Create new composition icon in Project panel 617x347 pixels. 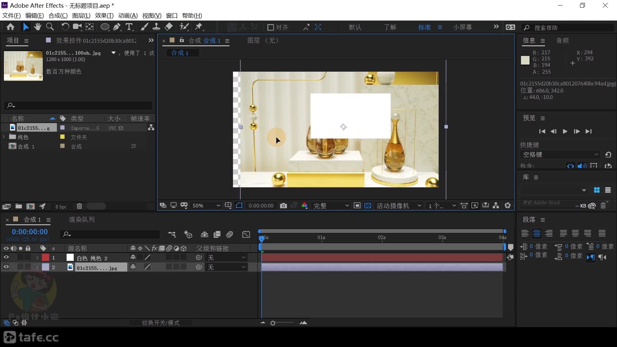tap(31, 206)
